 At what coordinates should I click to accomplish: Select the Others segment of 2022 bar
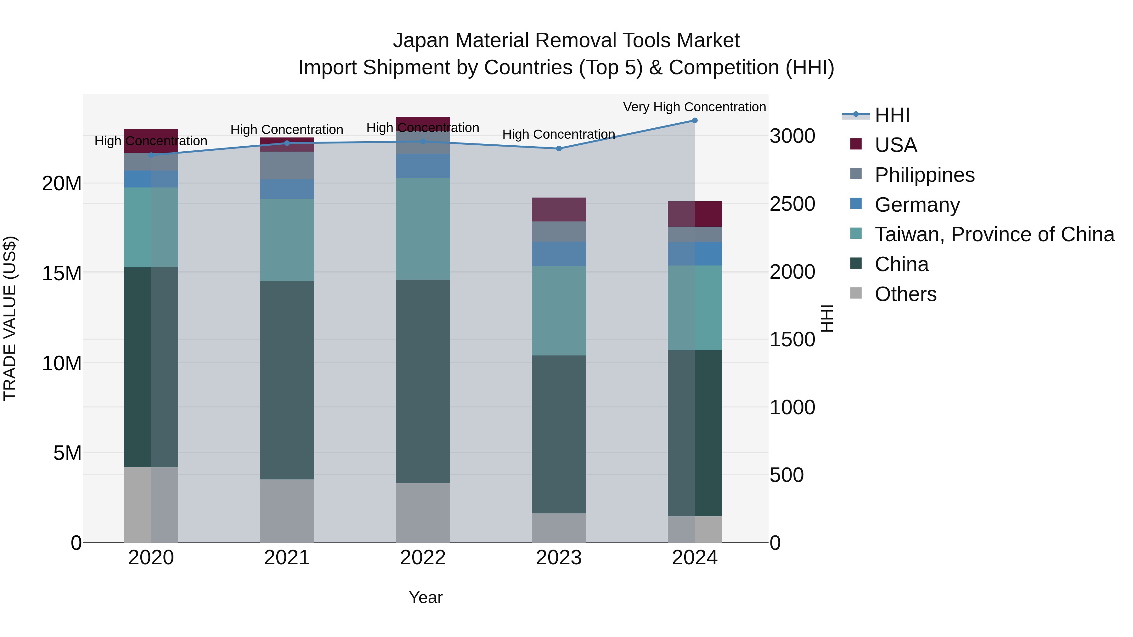click(423, 513)
